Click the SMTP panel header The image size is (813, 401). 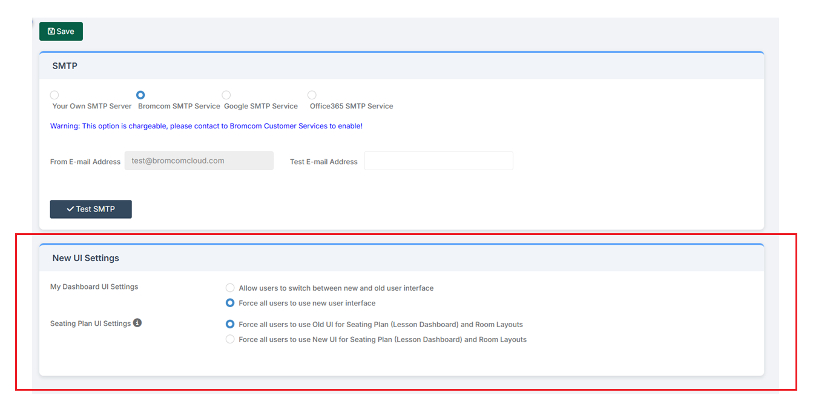65,66
